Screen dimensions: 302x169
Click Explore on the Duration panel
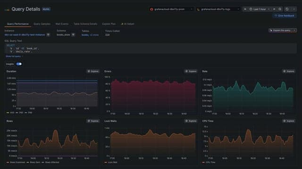pyautogui.click(x=93, y=71)
